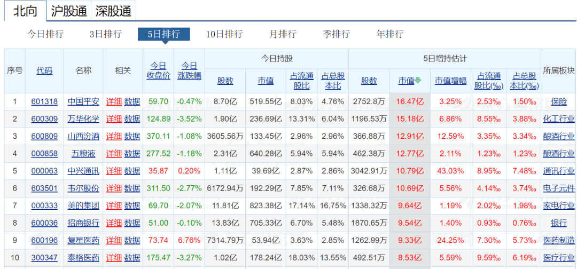Sort by 市值增幅 column header
The width and height of the screenshot is (577, 269).
pyautogui.click(x=450, y=81)
